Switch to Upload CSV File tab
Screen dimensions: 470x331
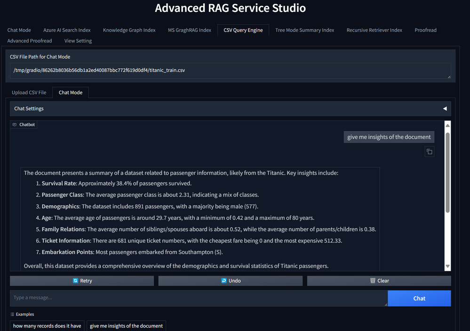[x=29, y=93]
